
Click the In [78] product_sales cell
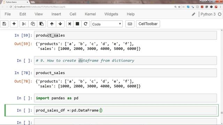(x=125, y=73)
